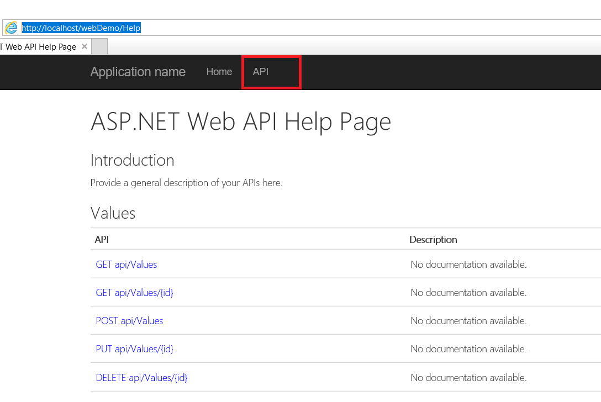Open the API navbar item

point(261,72)
